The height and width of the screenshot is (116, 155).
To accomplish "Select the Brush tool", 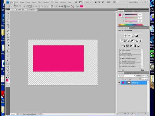I will pos(8,34).
